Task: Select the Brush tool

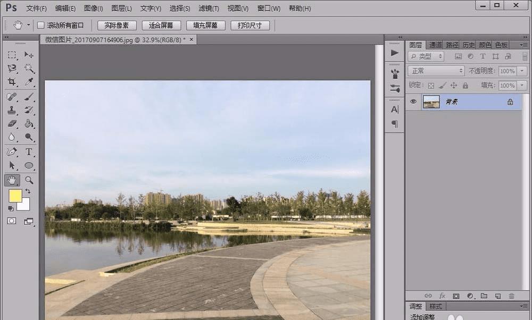Action: [29, 97]
